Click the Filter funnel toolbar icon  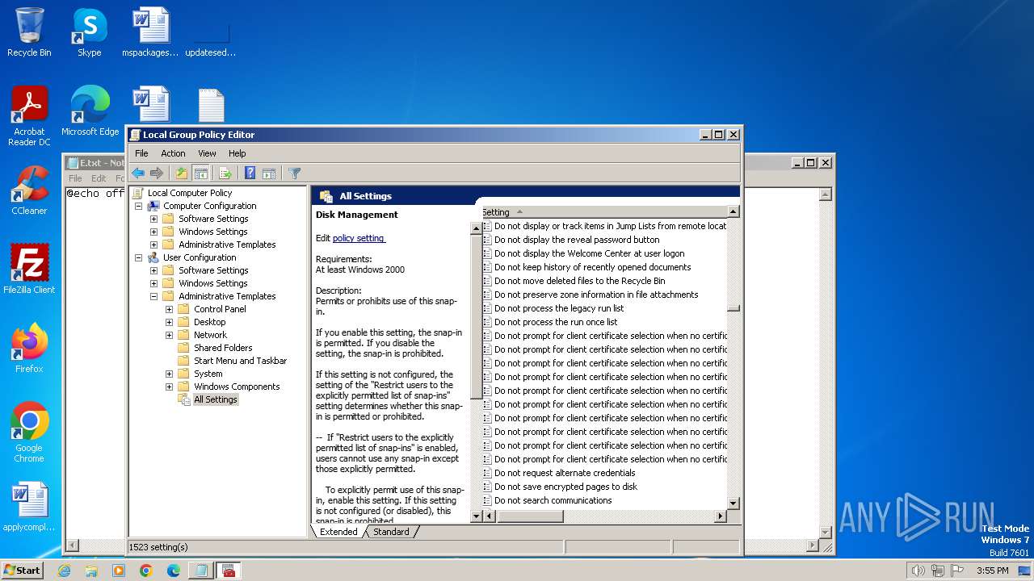click(295, 173)
